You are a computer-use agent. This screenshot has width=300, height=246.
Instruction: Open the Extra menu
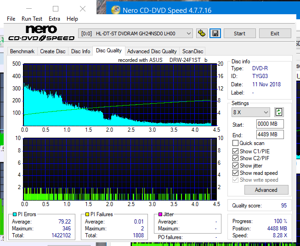coord(54,19)
